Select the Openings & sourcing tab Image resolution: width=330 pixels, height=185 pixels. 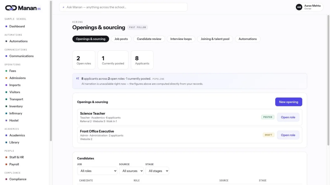(91, 39)
